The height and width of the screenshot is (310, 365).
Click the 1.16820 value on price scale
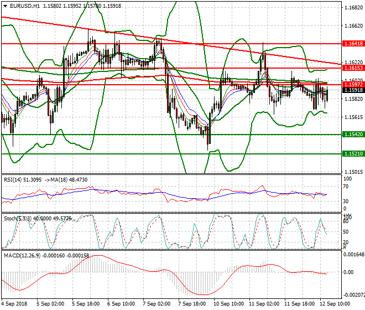pos(352,8)
